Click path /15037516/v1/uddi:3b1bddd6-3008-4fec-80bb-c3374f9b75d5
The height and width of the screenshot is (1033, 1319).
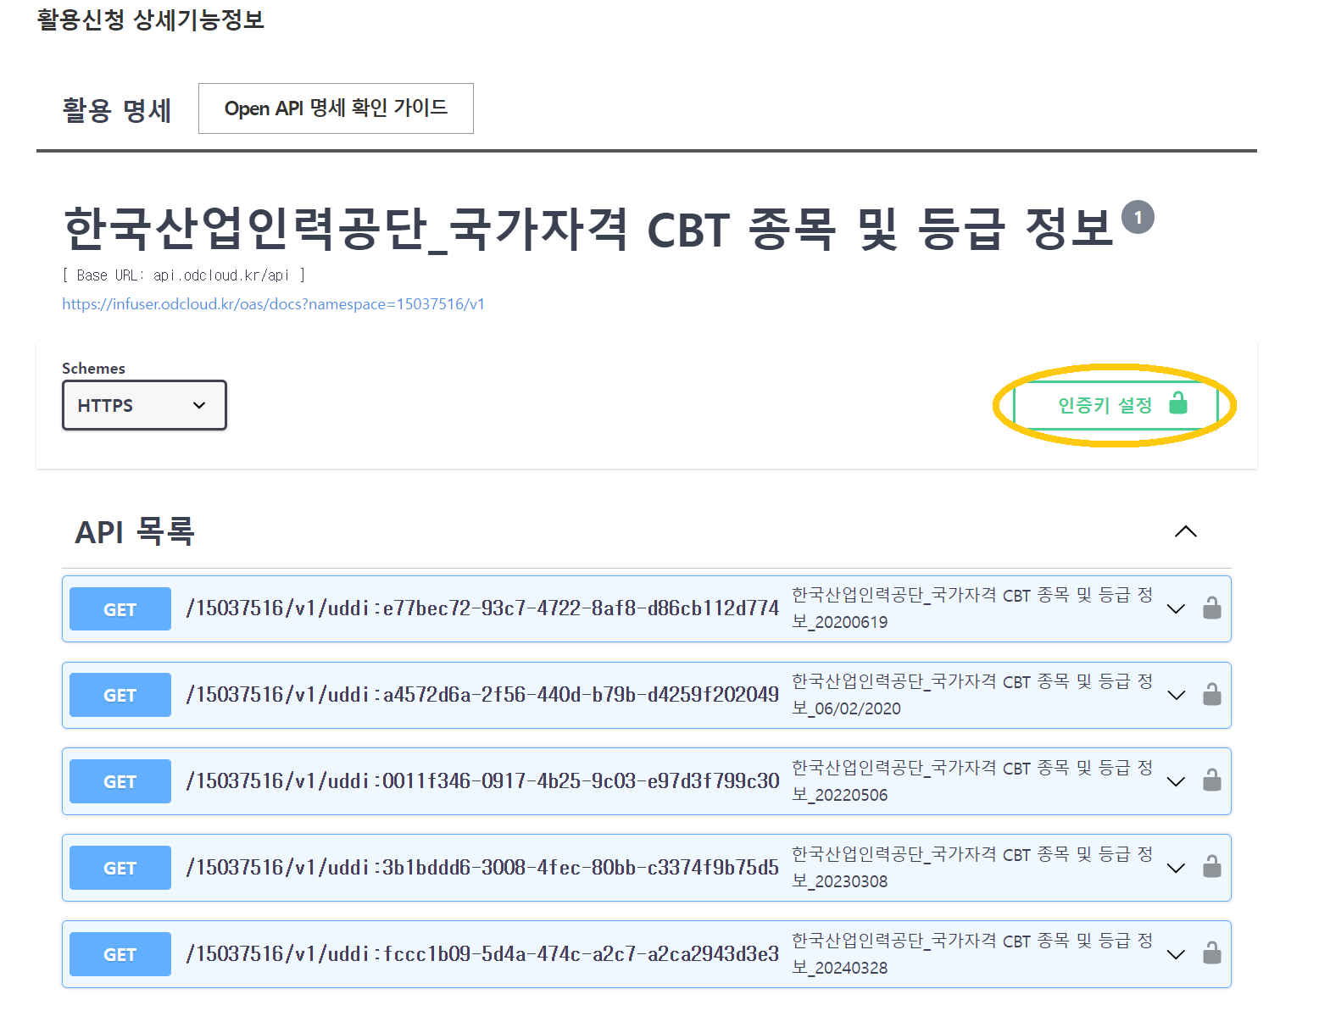(x=482, y=868)
